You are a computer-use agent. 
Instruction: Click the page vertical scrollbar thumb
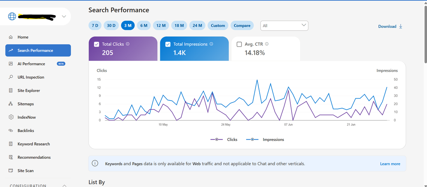click(x=425, y=34)
